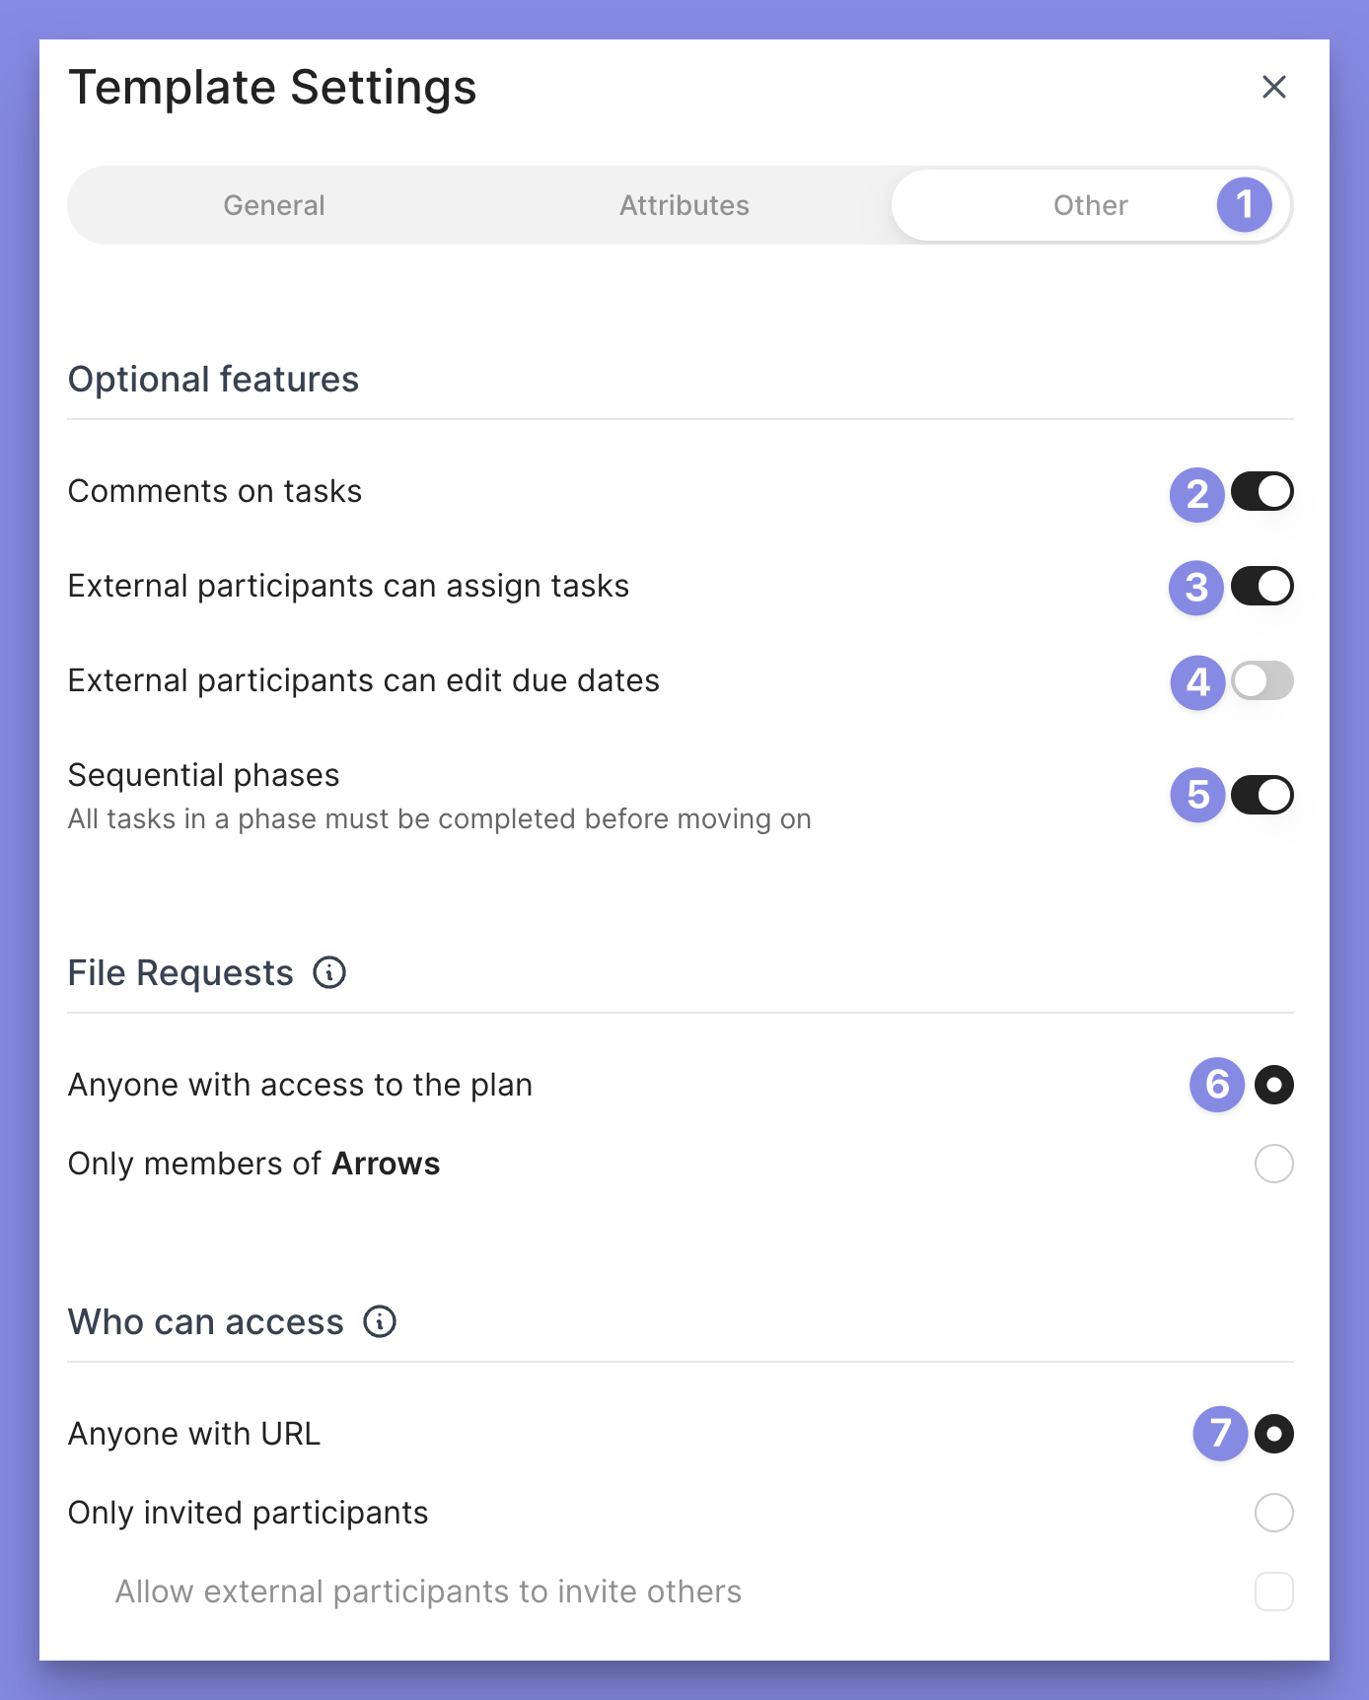Turn off Sequential phases toggle
The width and height of the screenshot is (1369, 1700).
(x=1261, y=795)
